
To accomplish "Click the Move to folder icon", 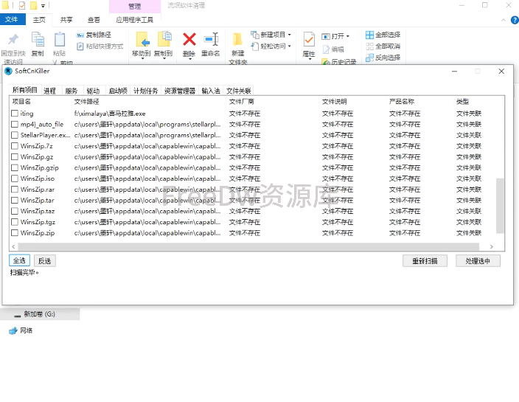I will (x=143, y=39).
